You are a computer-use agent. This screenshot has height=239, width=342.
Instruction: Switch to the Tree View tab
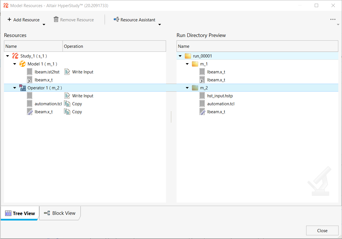[20, 213]
